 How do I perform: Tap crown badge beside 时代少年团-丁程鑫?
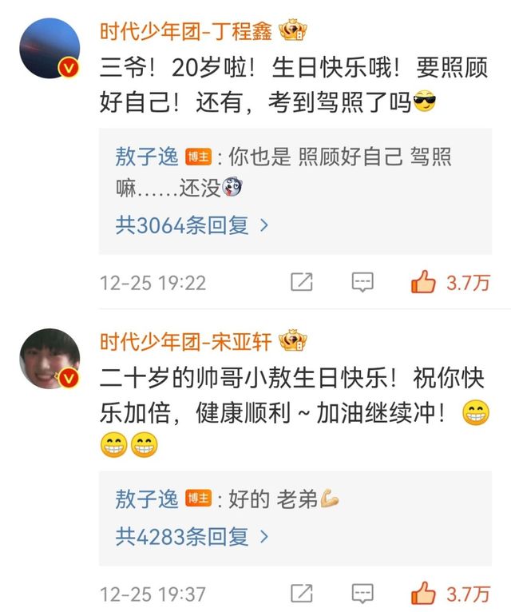click(x=293, y=30)
